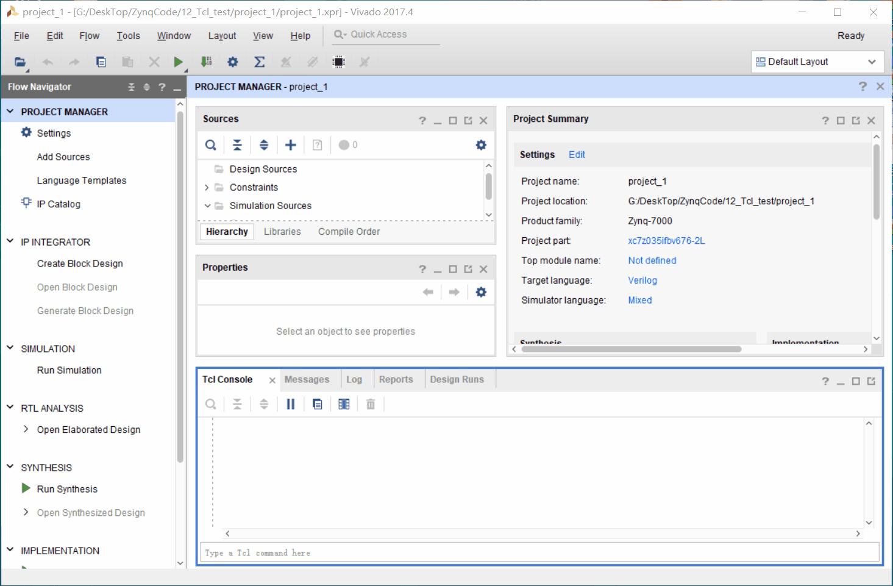Copy Tcl Console contents icon

click(x=318, y=404)
